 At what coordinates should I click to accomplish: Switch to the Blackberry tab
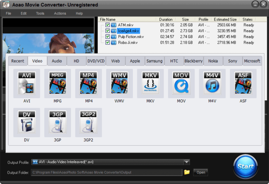tap(193, 61)
